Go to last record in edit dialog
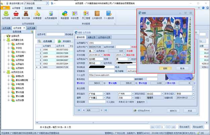The image size is (210, 135). point(106,110)
